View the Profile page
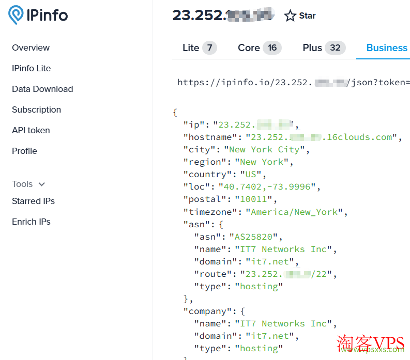410x360 pixels. point(25,151)
